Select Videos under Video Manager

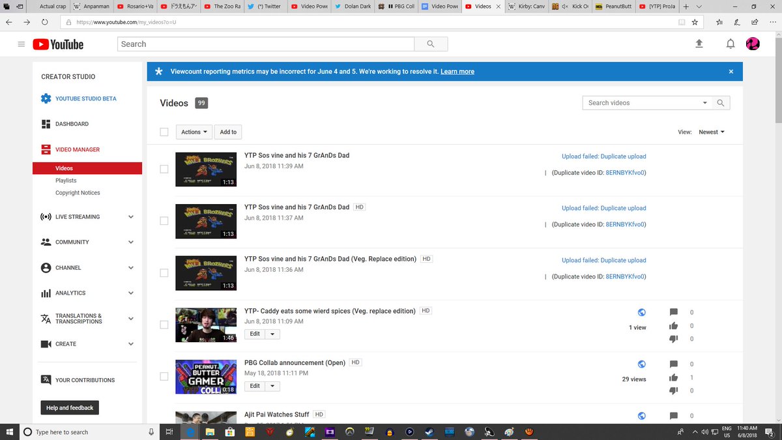click(x=87, y=168)
